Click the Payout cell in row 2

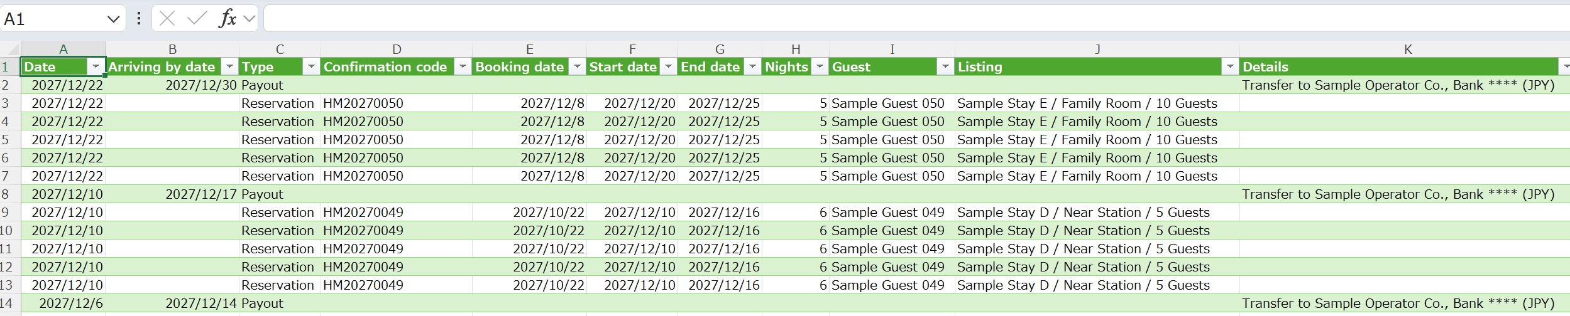[280, 85]
